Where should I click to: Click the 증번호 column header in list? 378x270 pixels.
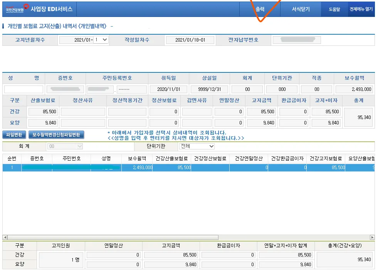point(37,158)
